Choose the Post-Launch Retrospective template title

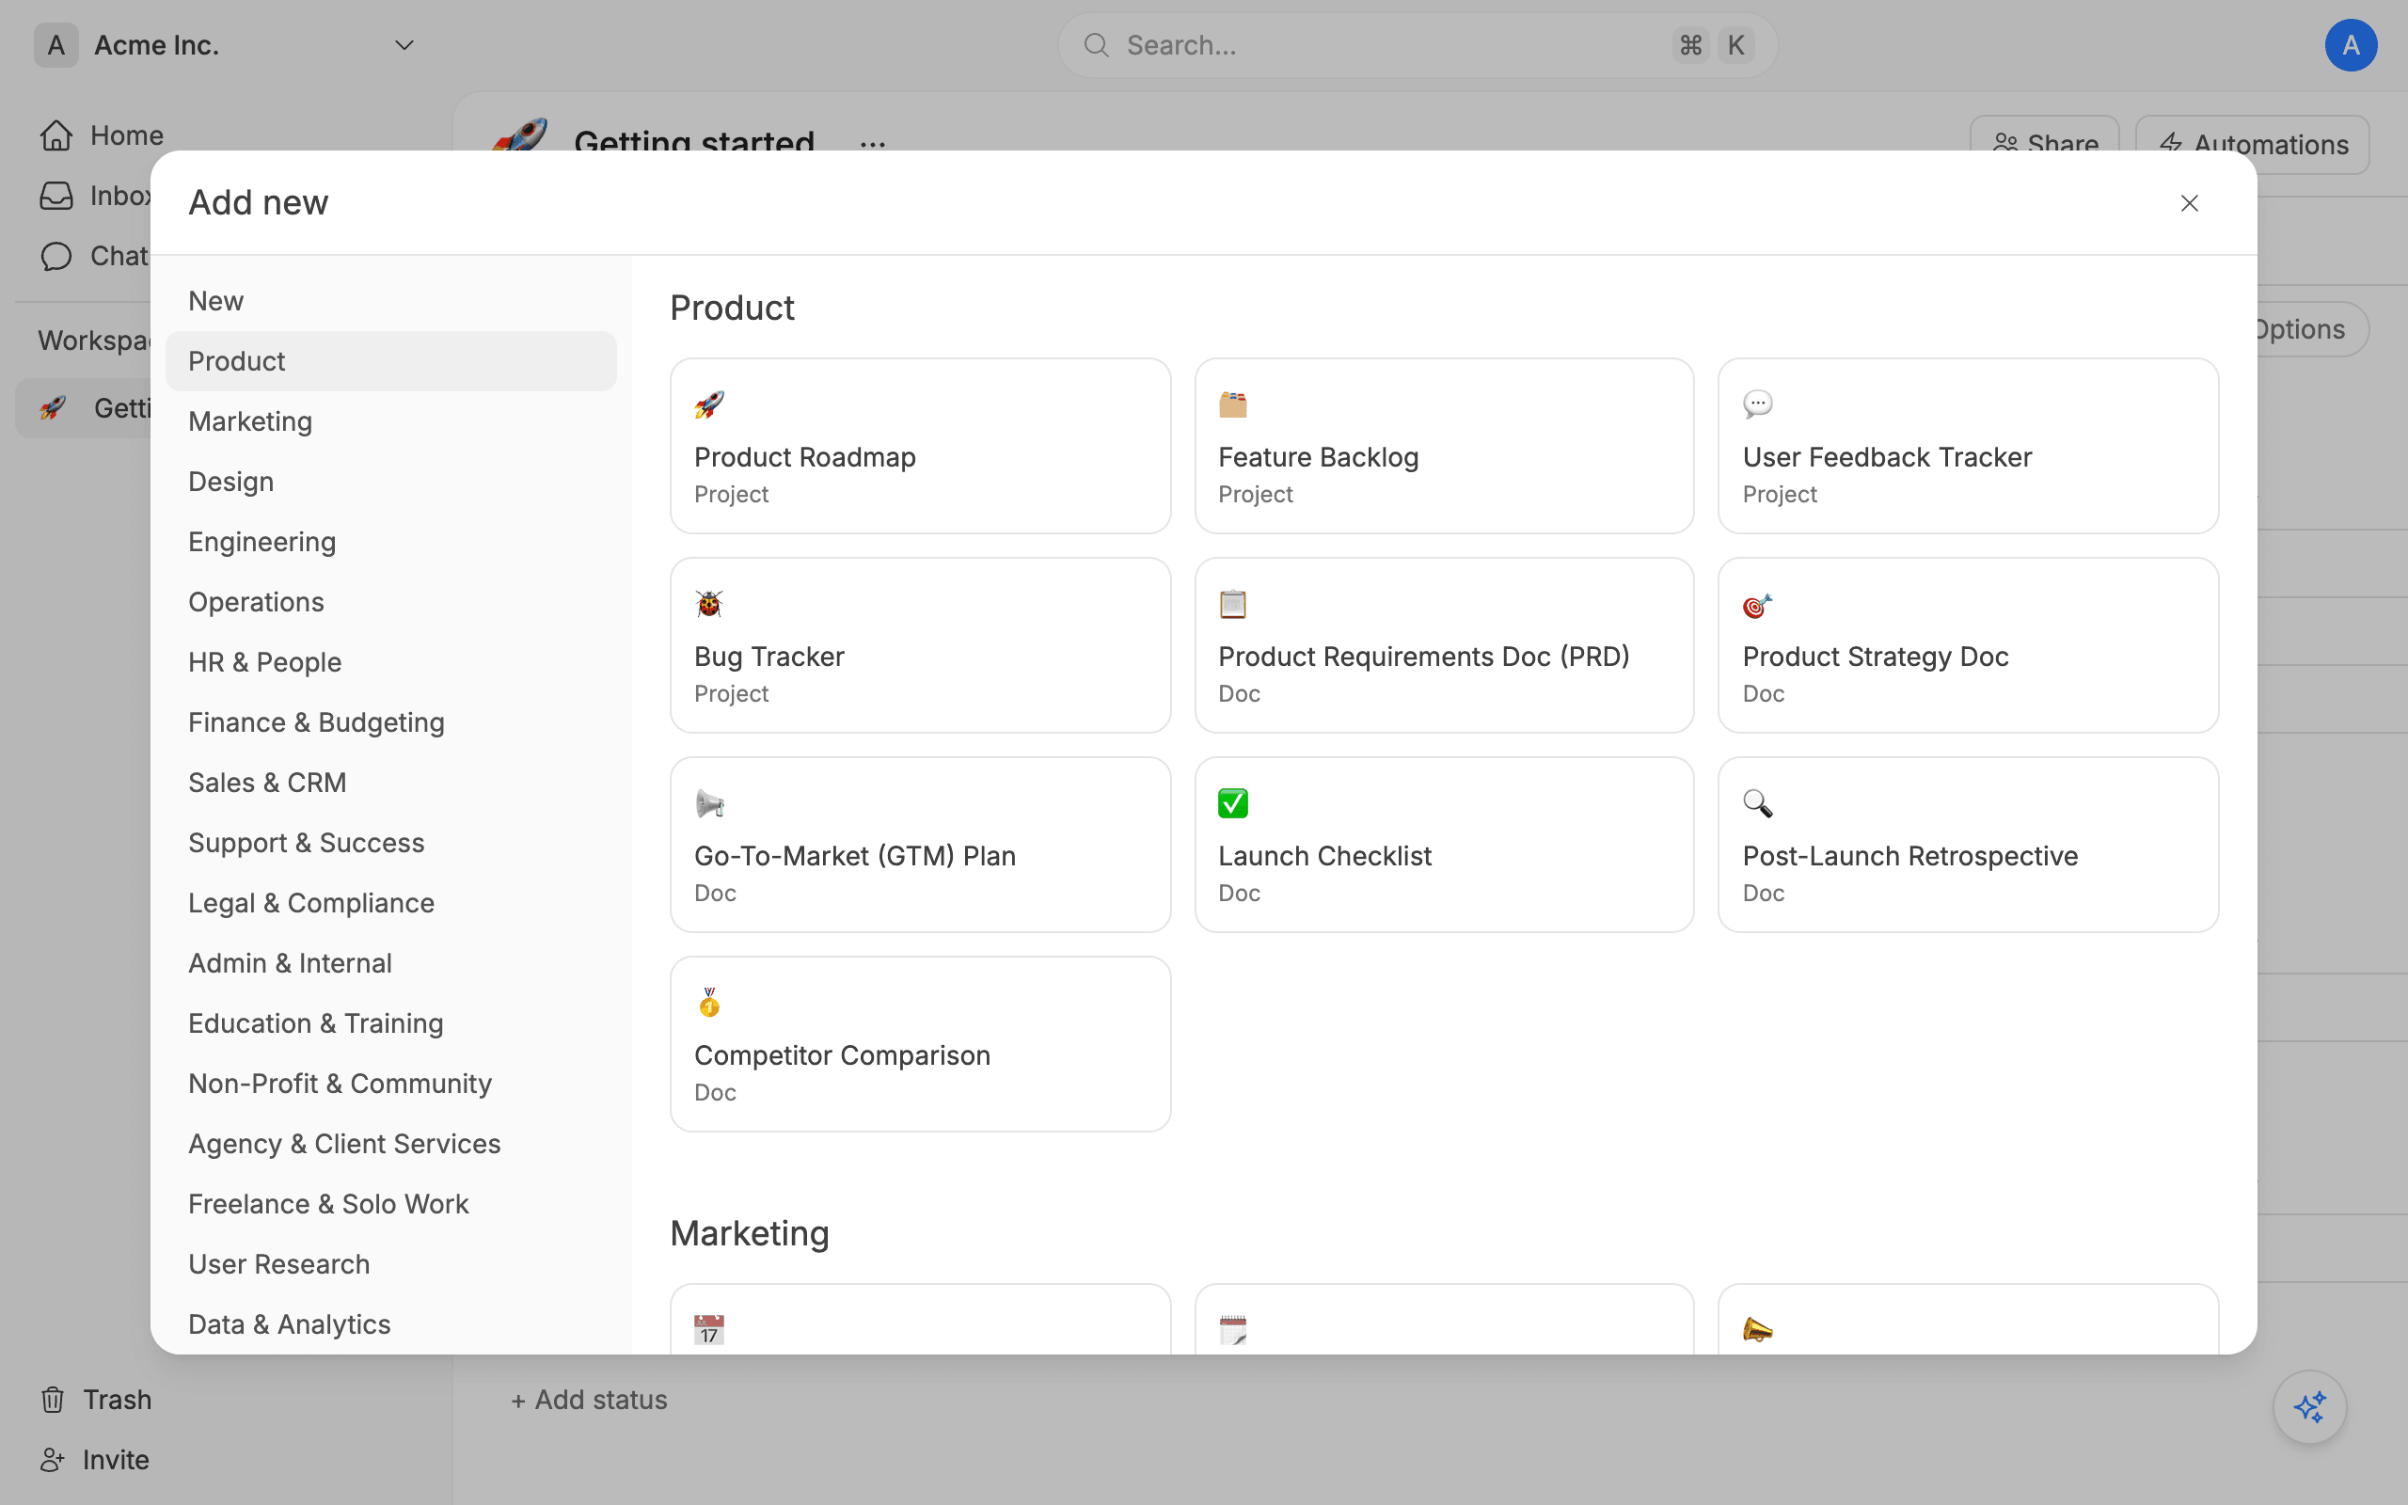(1909, 856)
